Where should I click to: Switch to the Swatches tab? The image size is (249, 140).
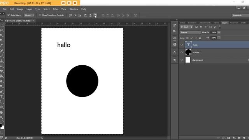(192, 23)
